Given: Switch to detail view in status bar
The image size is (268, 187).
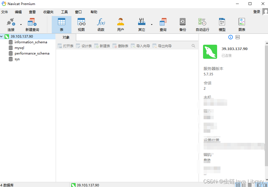Looking at the screenshot, I should (244, 185).
